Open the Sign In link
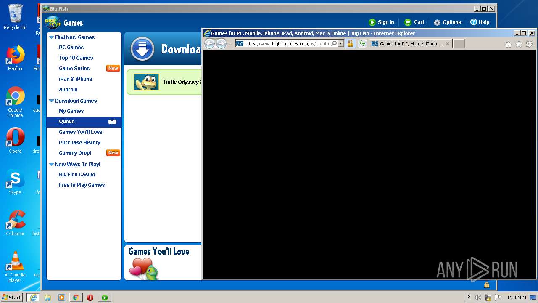 pyautogui.click(x=381, y=22)
